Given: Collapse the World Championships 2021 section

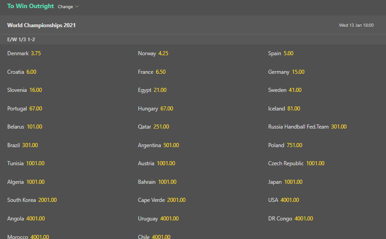Looking at the screenshot, I should [x=42, y=25].
